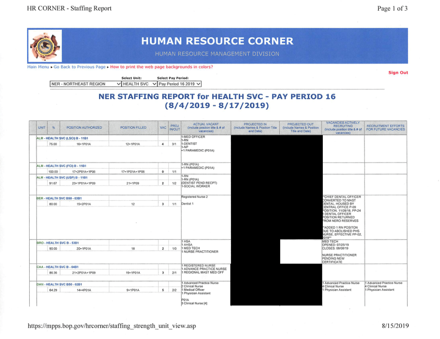Click the UNIT column header
The width and height of the screenshot is (440, 339).
coord(42,128)
